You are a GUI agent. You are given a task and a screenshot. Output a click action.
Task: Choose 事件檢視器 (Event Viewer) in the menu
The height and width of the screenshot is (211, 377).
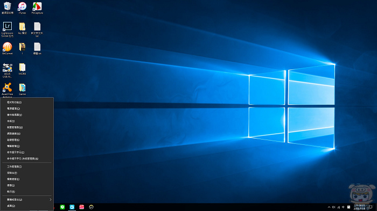[27, 115]
